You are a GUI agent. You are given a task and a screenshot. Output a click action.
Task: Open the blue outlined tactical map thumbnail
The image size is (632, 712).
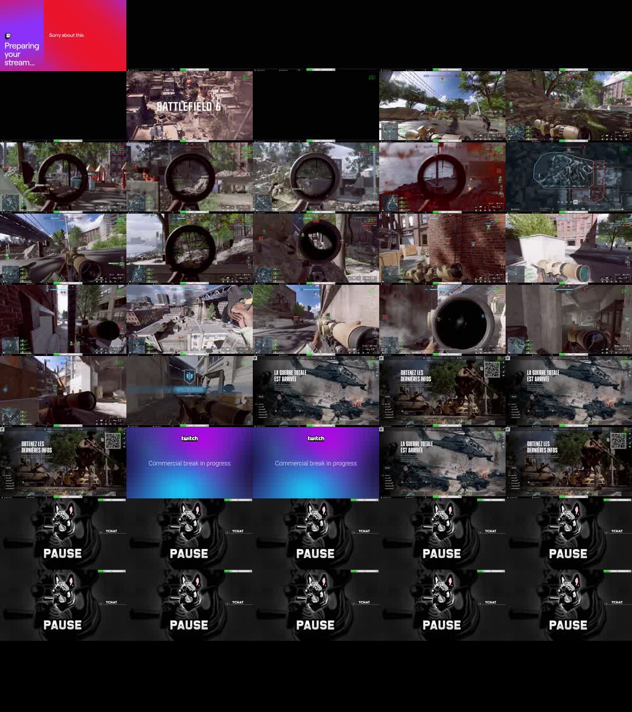(569, 177)
